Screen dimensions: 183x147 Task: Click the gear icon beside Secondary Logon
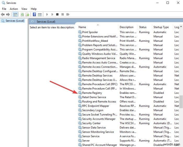(x=80, y=110)
